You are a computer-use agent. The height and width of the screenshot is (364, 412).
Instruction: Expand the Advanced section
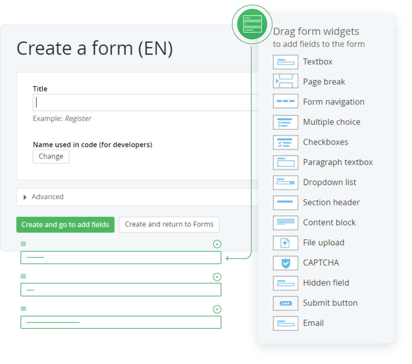click(x=25, y=197)
